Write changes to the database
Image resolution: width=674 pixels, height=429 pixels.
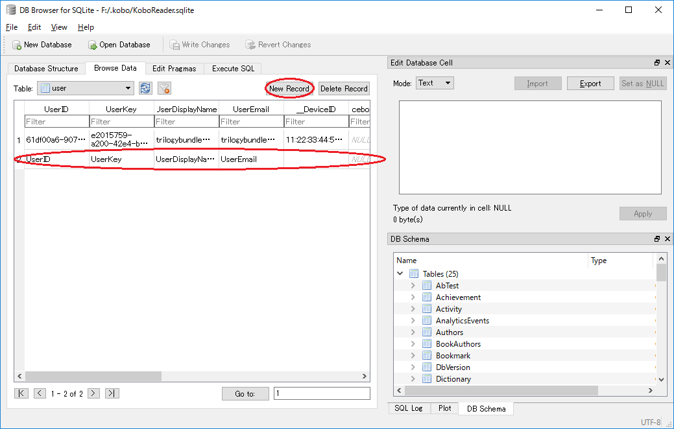pyautogui.click(x=200, y=45)
